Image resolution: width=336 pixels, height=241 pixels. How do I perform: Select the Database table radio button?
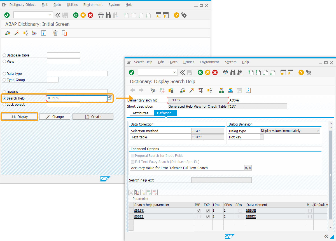4,55
